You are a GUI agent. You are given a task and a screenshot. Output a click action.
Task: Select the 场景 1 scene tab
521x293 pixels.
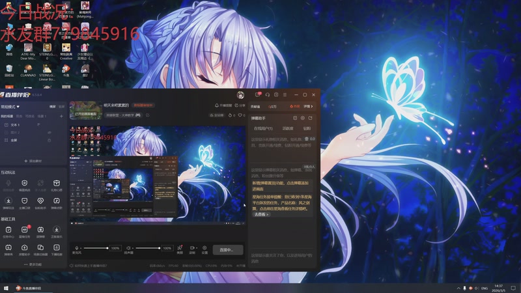coord(42,117)
